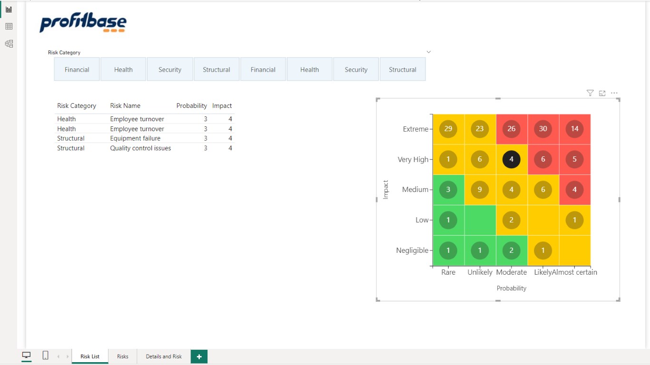Switch to mobile layout icon at bottom
The image size is (650, 365).
click(45, 355)
